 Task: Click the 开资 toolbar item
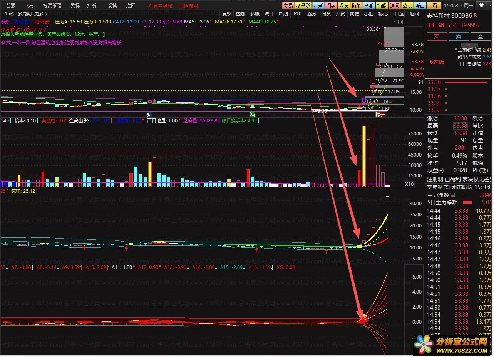click(x=340, y=14)
